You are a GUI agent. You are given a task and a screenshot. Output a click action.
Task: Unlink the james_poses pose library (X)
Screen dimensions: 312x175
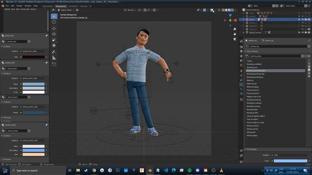pyautogui.click(x=309, y=56)
